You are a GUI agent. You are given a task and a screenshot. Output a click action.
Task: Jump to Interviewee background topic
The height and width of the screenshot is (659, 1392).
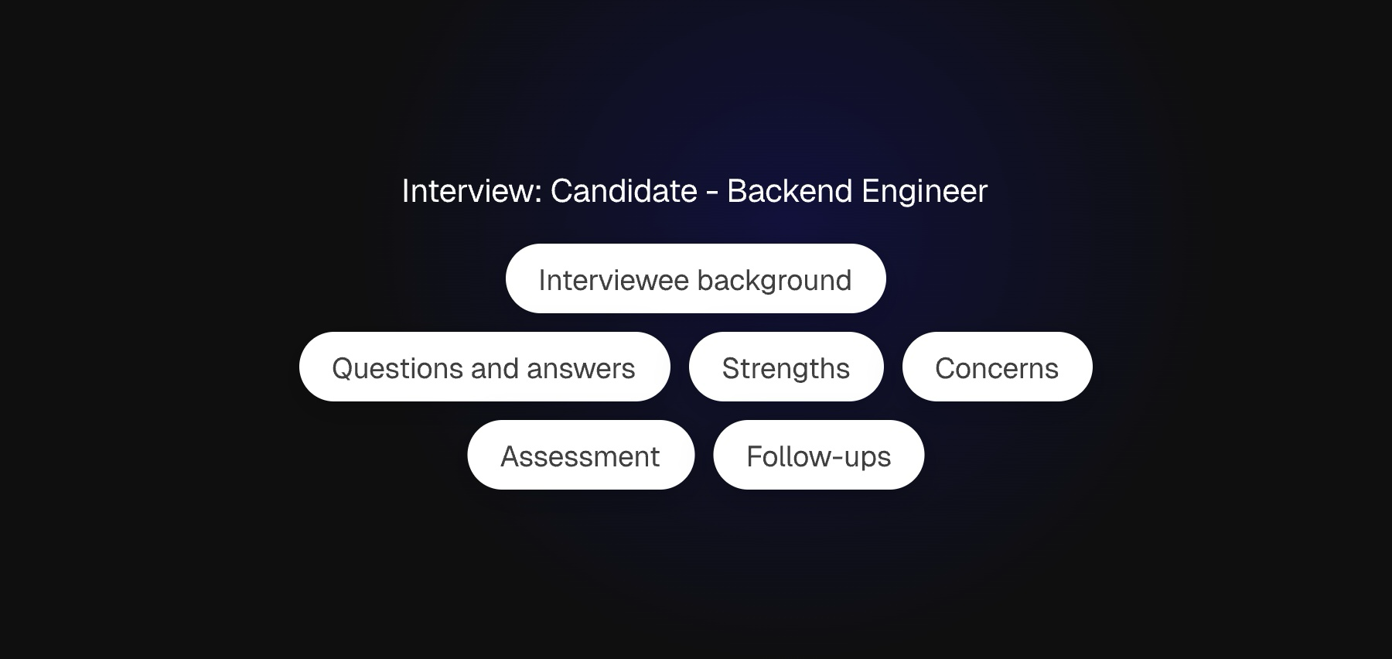(x=695, y=278)
